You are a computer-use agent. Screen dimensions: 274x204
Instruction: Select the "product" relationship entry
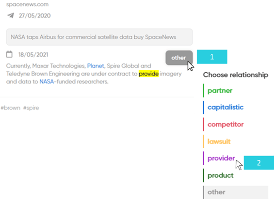[221, 175]
